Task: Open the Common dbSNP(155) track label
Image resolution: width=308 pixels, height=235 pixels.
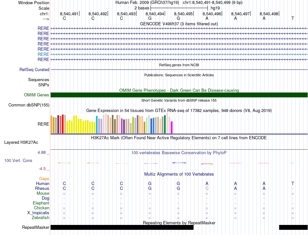Action: [x=29, y=105]
